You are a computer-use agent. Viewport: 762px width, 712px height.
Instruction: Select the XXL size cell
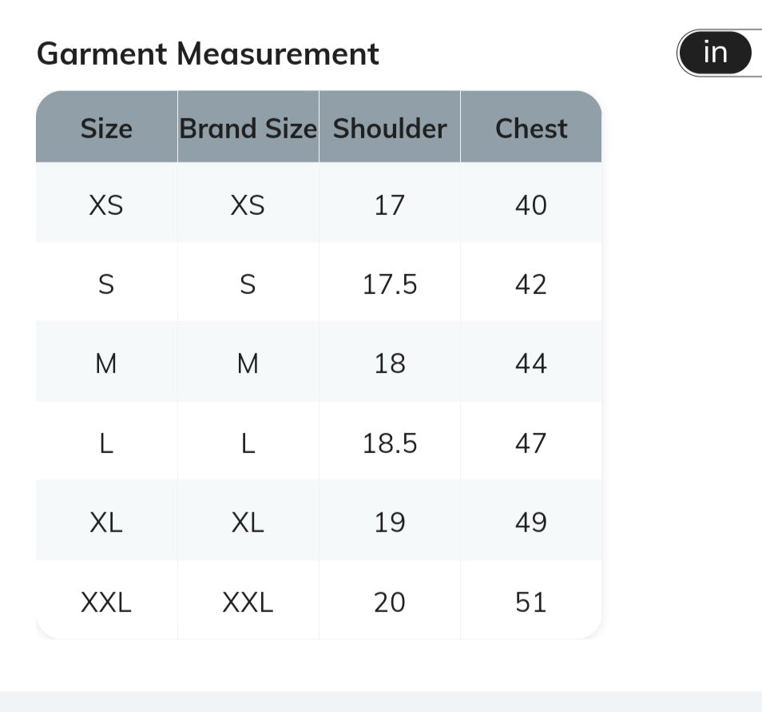[106, 600]
